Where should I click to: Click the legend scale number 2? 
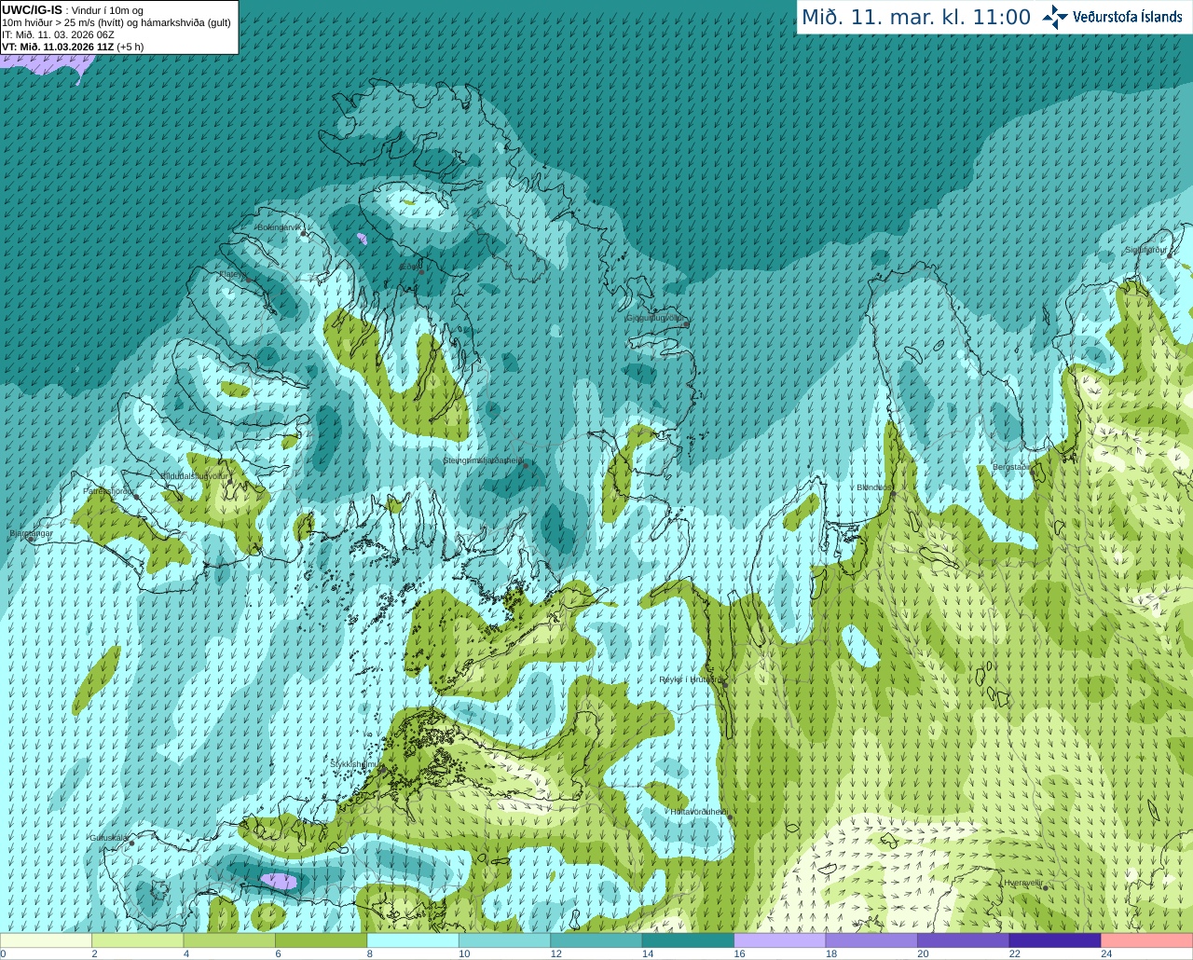pos(94,953)
